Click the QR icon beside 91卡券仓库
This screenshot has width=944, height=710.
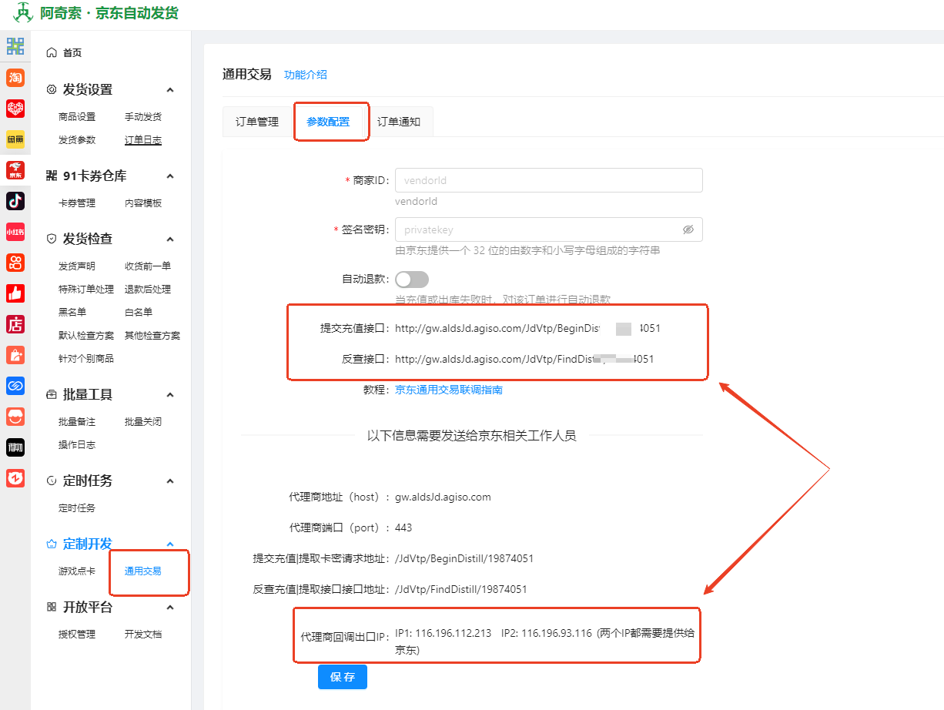click(52, 176)
